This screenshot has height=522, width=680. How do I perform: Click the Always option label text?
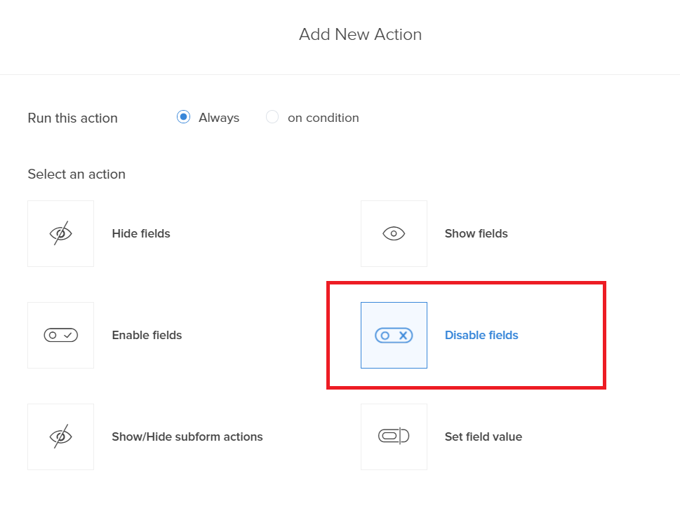click(219, 118)
